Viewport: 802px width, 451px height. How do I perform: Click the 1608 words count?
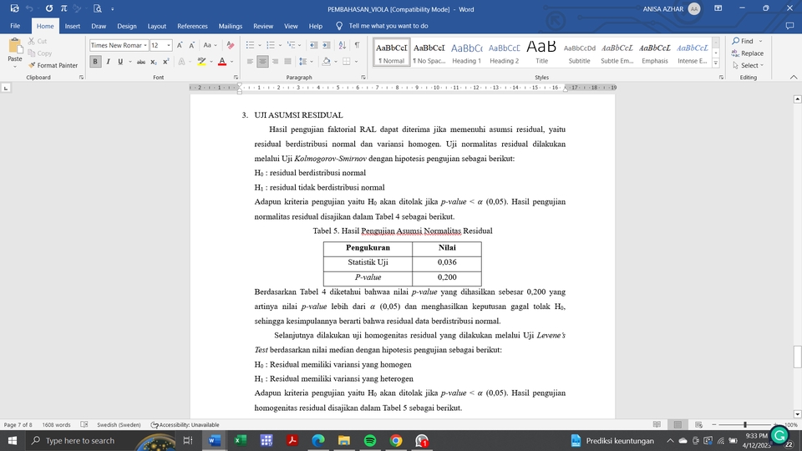56,425
